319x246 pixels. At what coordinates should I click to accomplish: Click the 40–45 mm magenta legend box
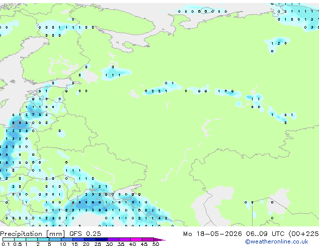coord(136,239)
